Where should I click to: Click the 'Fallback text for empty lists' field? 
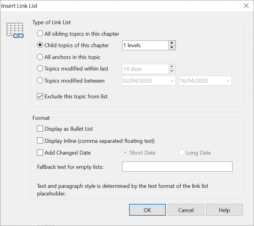click(x=177, y=166)
